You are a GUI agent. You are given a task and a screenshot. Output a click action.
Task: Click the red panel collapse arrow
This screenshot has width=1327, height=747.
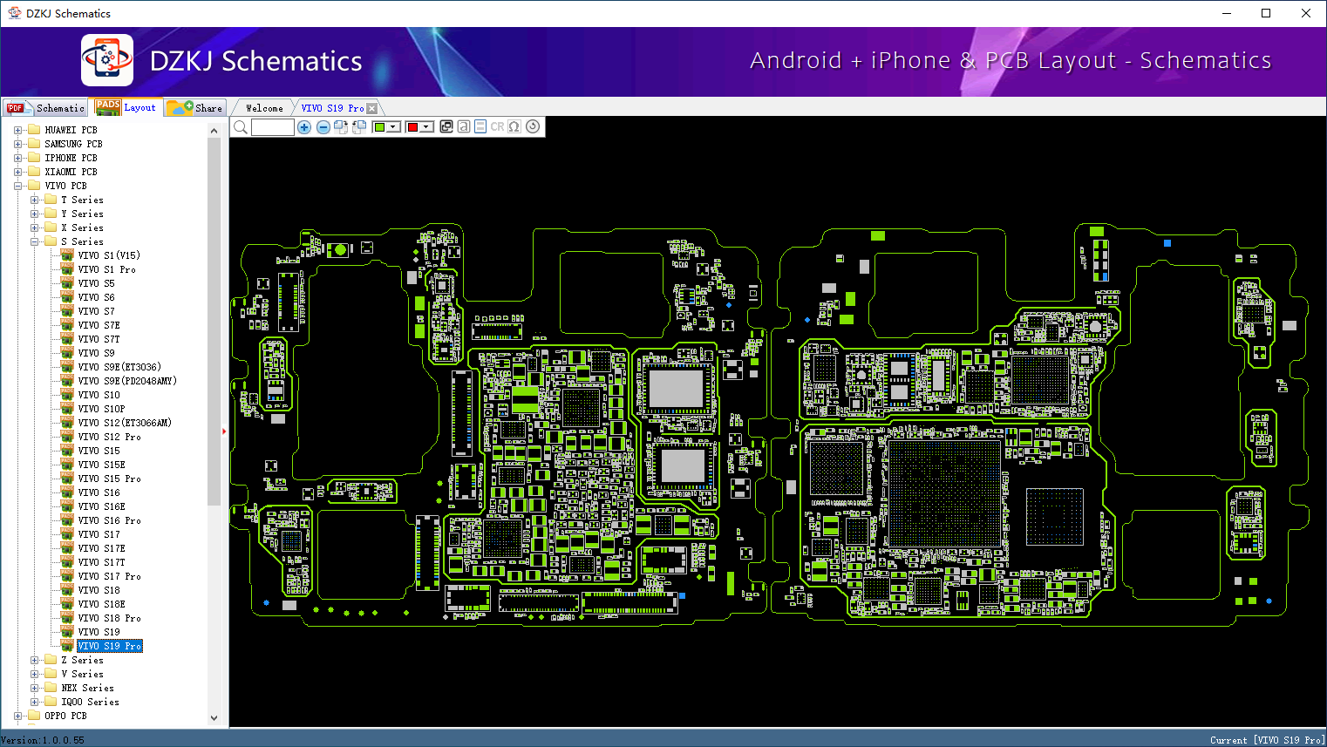coord(225,431)
